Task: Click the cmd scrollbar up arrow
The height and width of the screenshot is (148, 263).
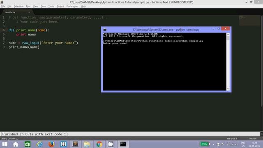Action: click(228, 35)
